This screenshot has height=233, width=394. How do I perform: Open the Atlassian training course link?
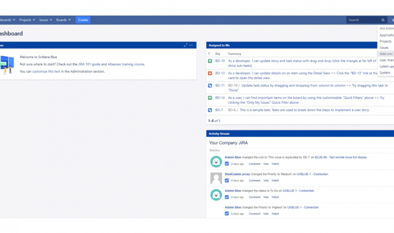[126, 64]
